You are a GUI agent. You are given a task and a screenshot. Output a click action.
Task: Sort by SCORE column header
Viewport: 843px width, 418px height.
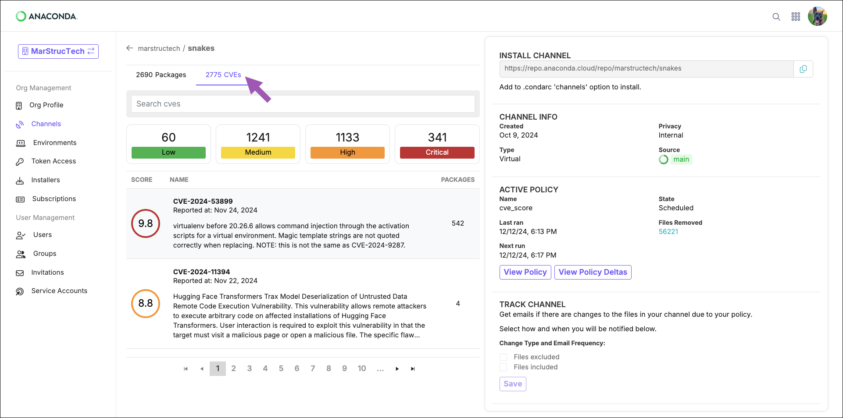[142, 180]
